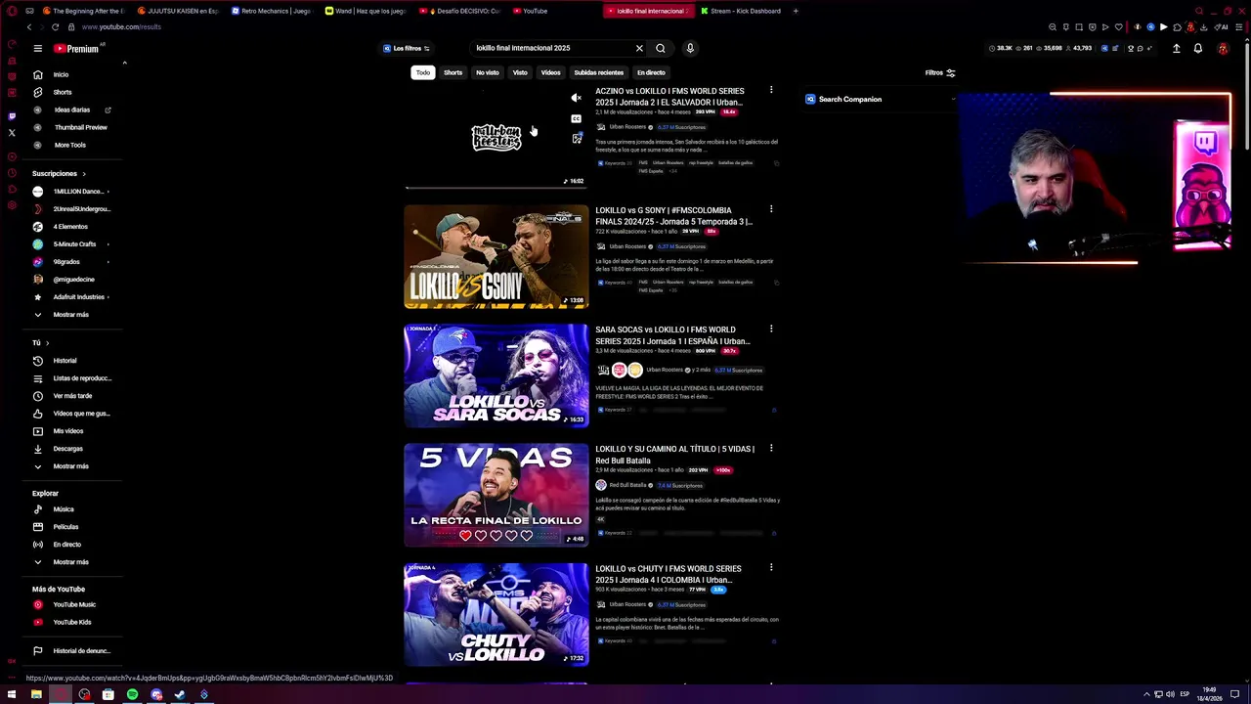Open Steam from the taskbar
Screen dimensions: 1251x704
click(180, 694)
